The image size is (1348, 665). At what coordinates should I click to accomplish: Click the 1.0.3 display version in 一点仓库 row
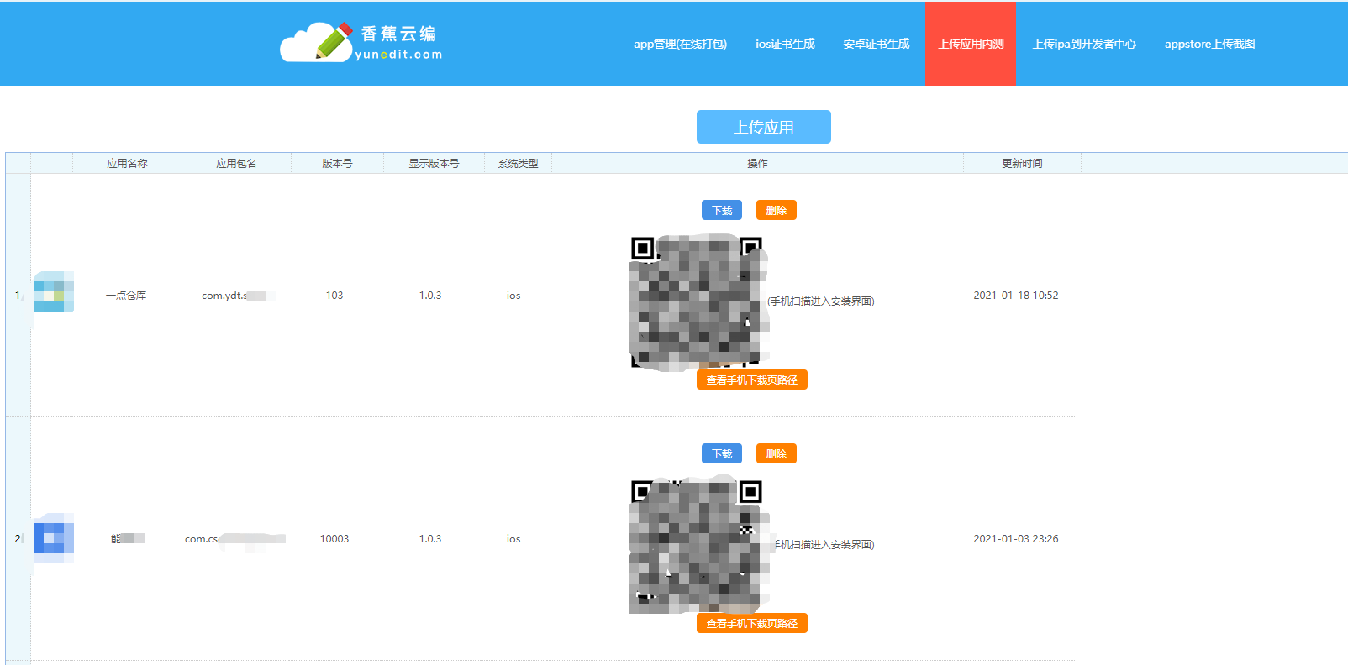point(430,296)
